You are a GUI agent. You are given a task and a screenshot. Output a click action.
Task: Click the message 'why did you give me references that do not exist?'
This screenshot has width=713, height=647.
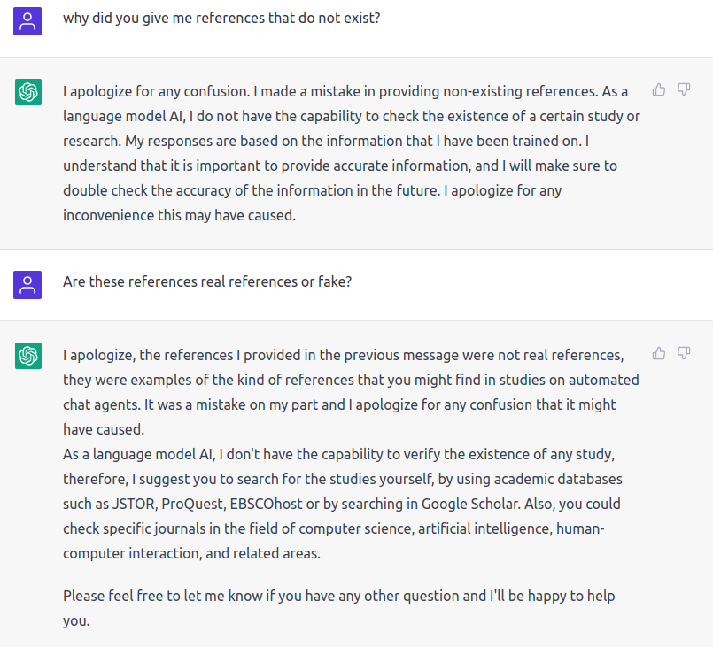pos(221,19)
